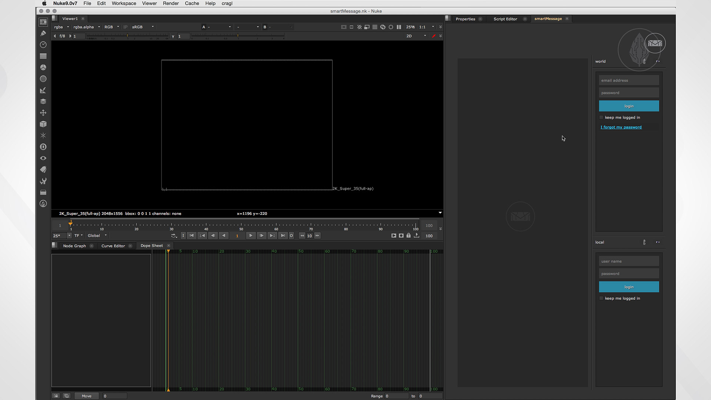711x400 pixels.
Task: Toggle the timeline lock icon
Action: coord(408,236)
